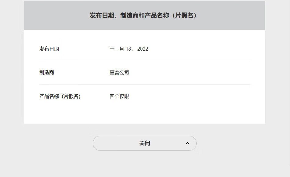
Task: Click the divider line below the 制造商 row
Action: coord(145,85)
